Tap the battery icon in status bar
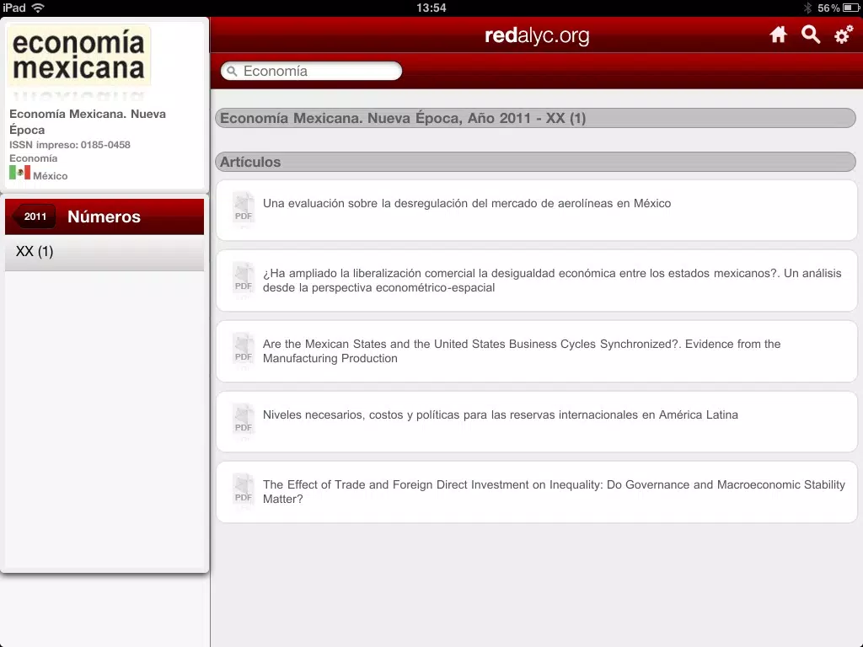Image resolution: width=863 pixels, height=647 pixels. click(x=851, y=8)
